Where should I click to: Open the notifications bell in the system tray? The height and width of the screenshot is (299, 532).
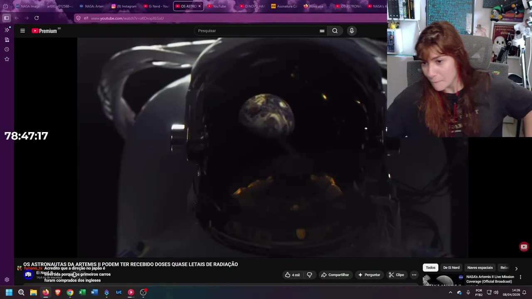525,292
